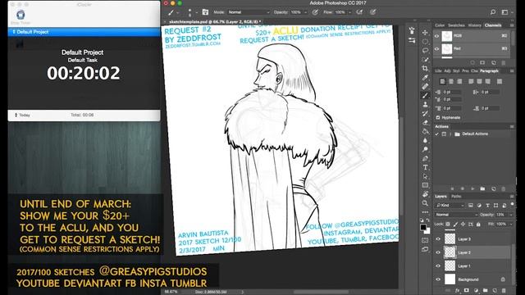Open layer Kind filter dropdown
The image size is (525, 295).
coord(450,206)
